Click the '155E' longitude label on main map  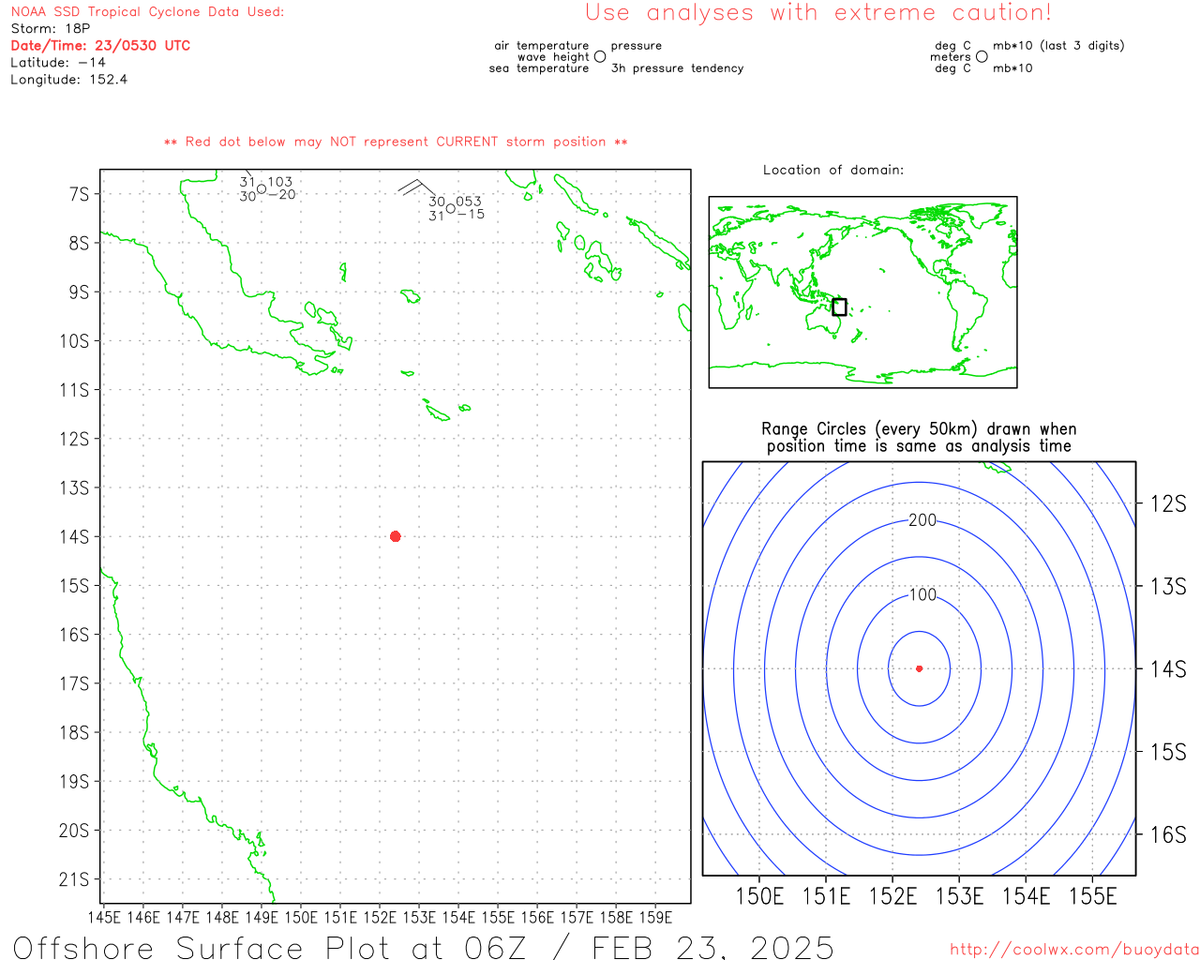[x=498, y=917]
